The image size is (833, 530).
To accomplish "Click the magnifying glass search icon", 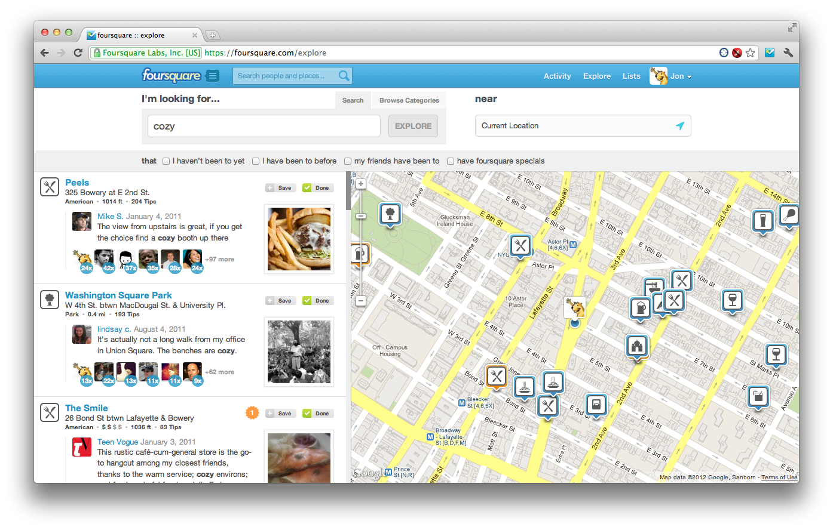I will pyautogui.click(x=344, y=76).
